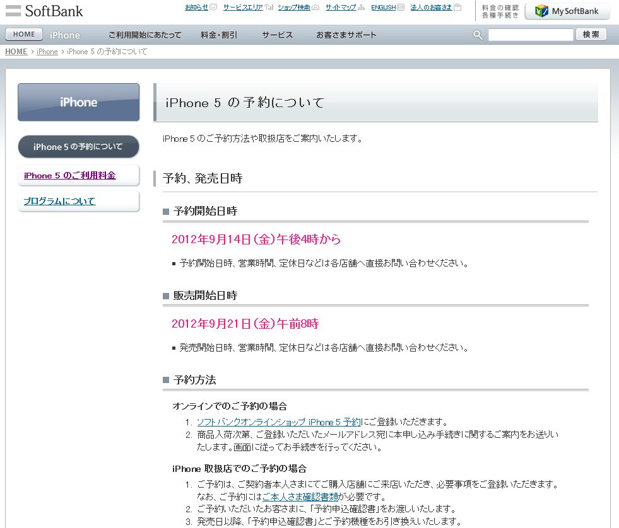
Task: Click the 料金の確認 各種手続き label
Action: click(500, 11)
